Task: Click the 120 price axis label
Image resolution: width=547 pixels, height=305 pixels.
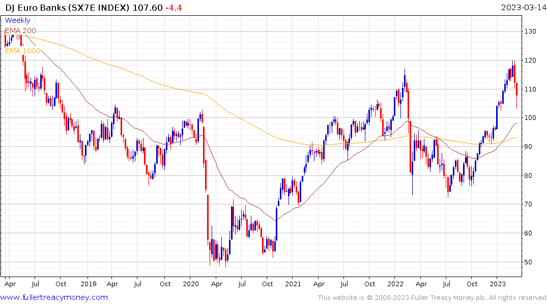Action: point(530,60)
